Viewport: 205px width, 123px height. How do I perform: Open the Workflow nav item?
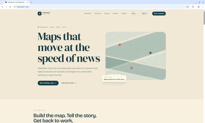(88, 14)
